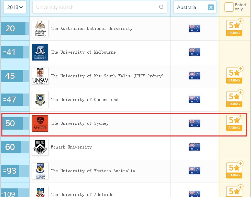Viewport: 251px width, 197px height.
Task: Open the 5-star rating badge for Sydney
Action: pos(234,123)
